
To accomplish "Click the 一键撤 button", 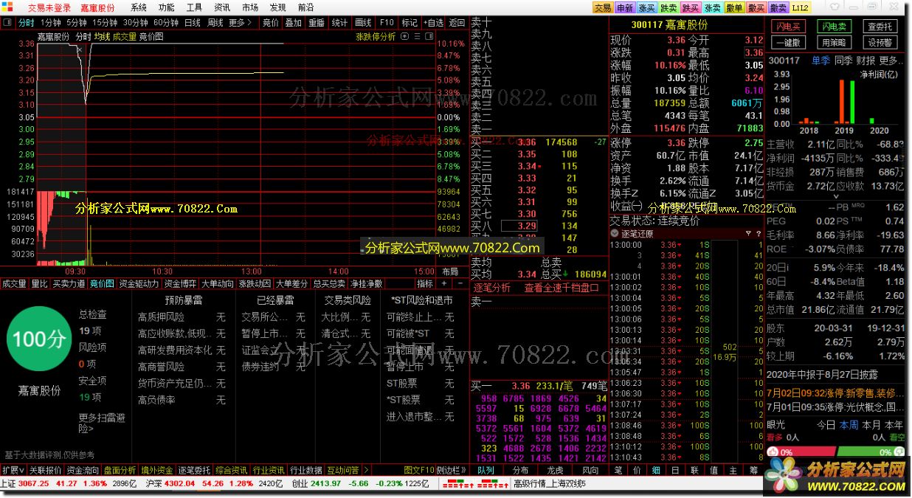I will (788, 43).
